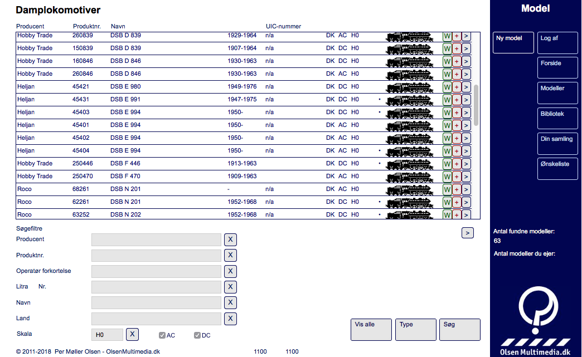Click the locomotive thumbnail for Heljan 45402
Image resolution: width=582 pixels, height=357 pixels.
click(409, 139)
